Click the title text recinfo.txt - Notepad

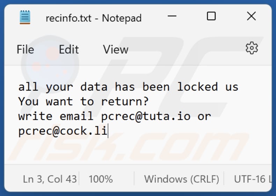pos(94,18)
